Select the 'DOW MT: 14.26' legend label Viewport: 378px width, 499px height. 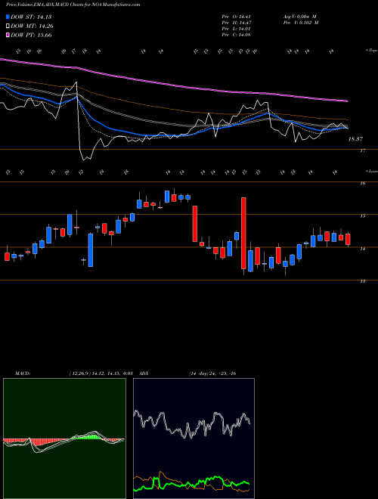coord(32,26)
